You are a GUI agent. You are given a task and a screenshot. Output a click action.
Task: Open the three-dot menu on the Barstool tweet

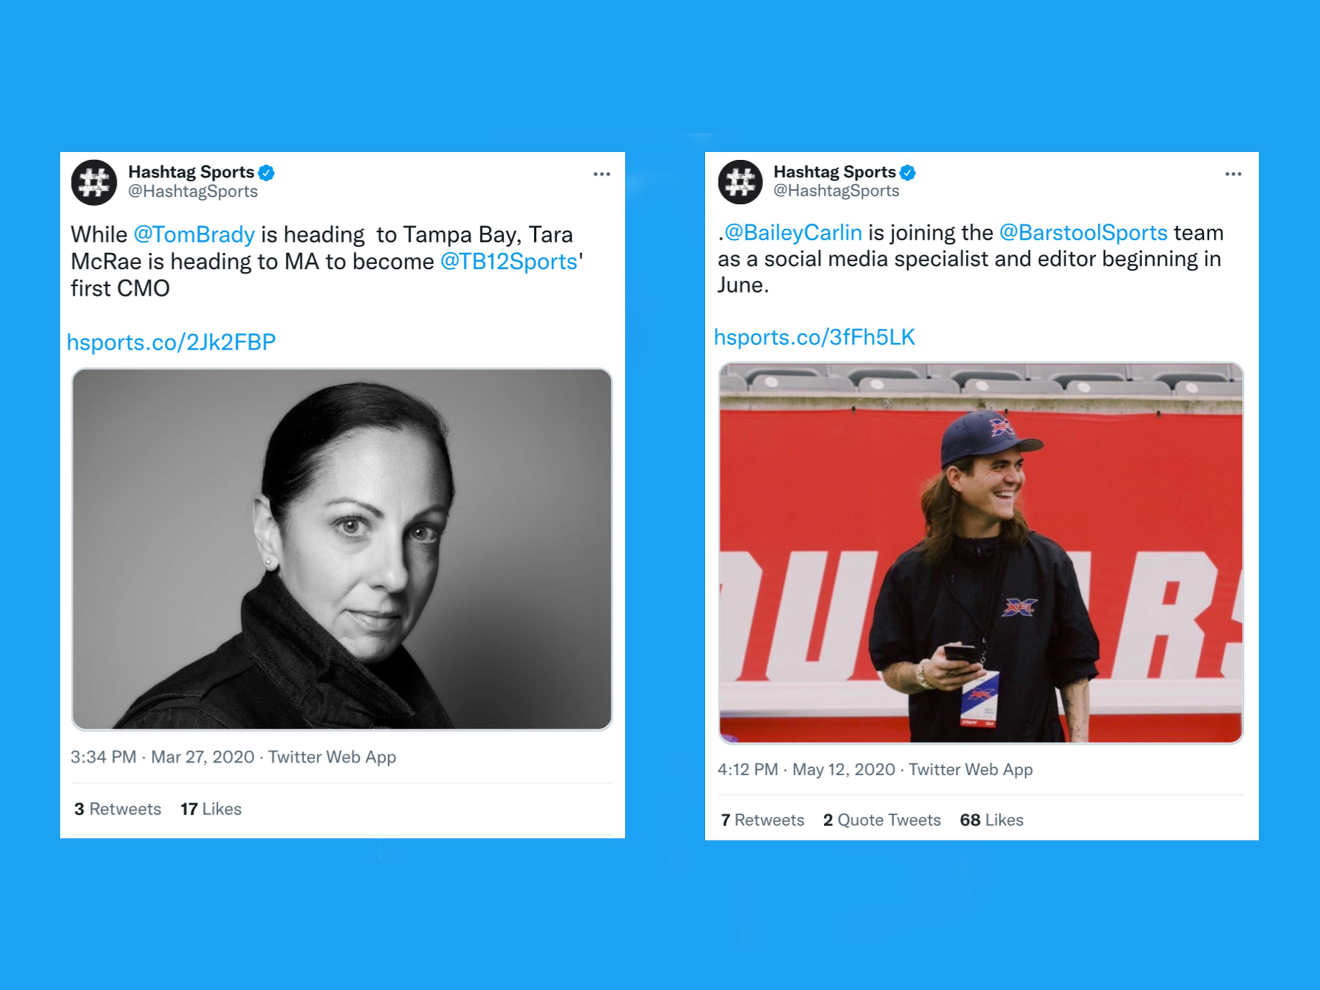[1233, 174]
